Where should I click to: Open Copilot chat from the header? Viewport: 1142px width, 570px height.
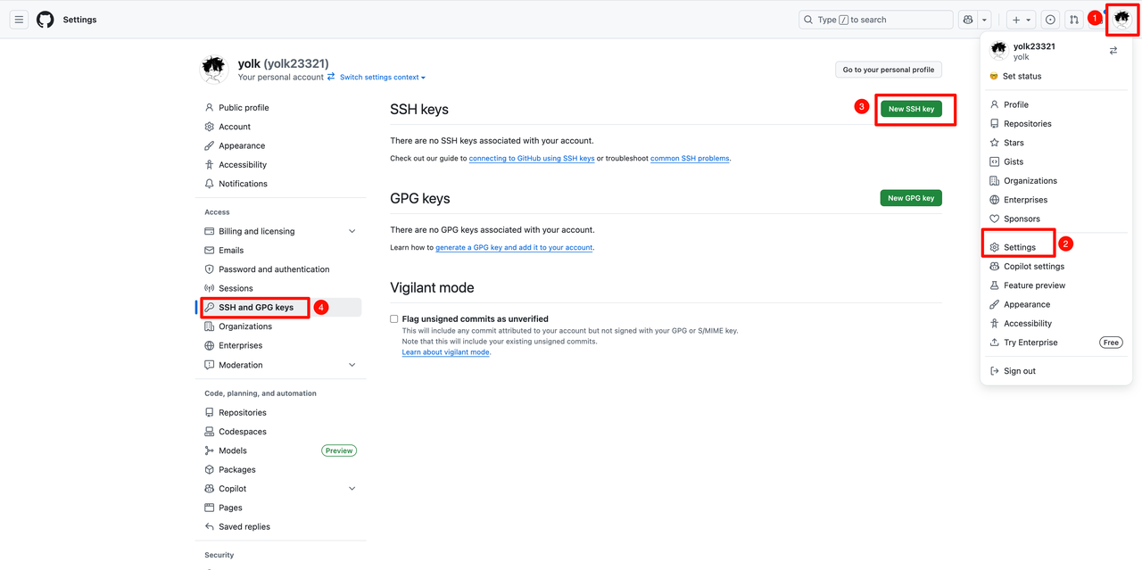968,20
